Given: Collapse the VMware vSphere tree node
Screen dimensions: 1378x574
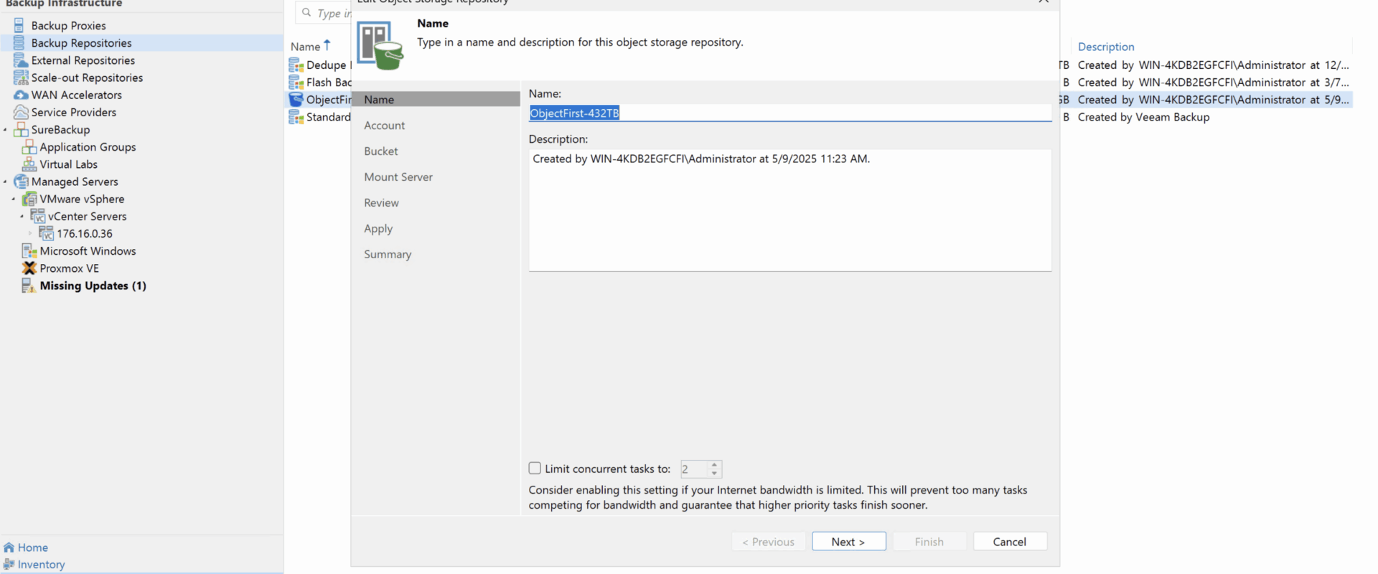Looking at the screenshot, I should [14, 199].
